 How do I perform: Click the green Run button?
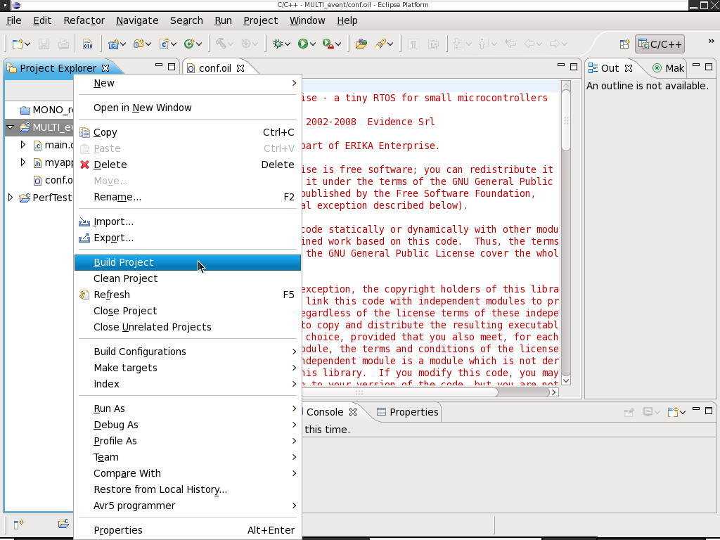[x=303, y=44]
